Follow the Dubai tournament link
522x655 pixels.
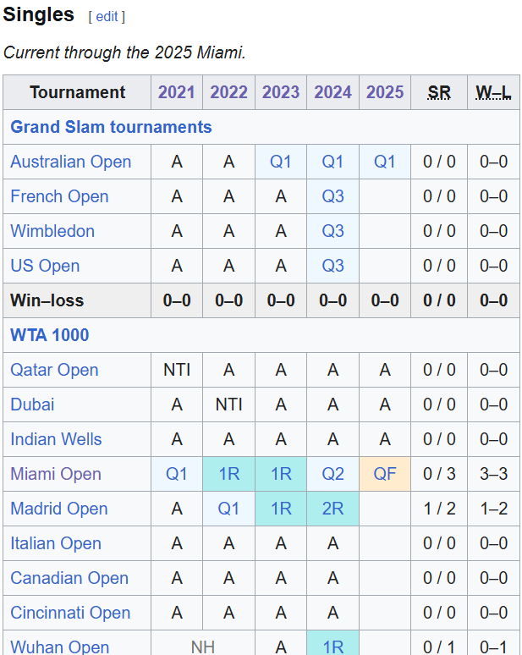(x=32, y=405)
